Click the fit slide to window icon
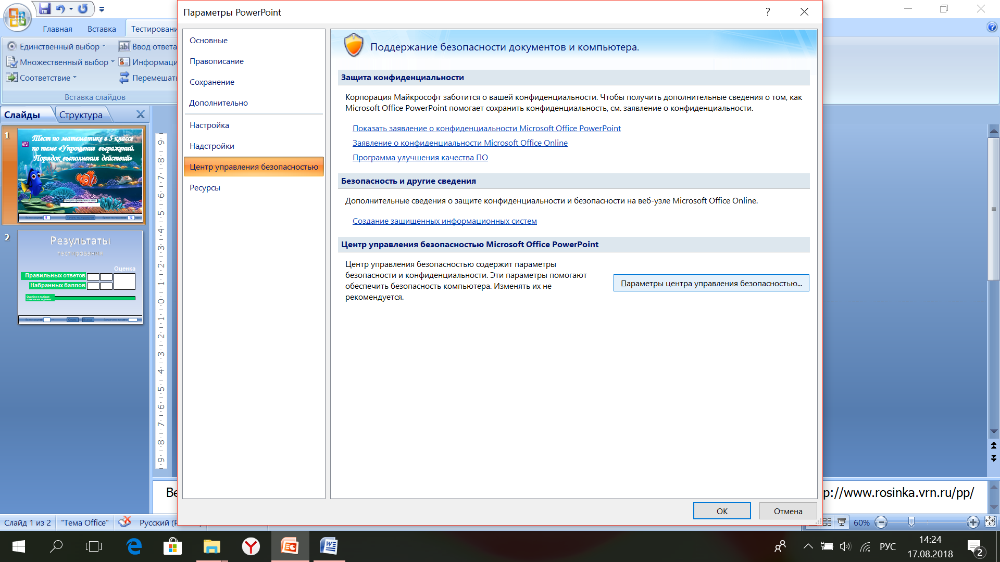This screenshot has width=1000, height=562. click(991, 521)
